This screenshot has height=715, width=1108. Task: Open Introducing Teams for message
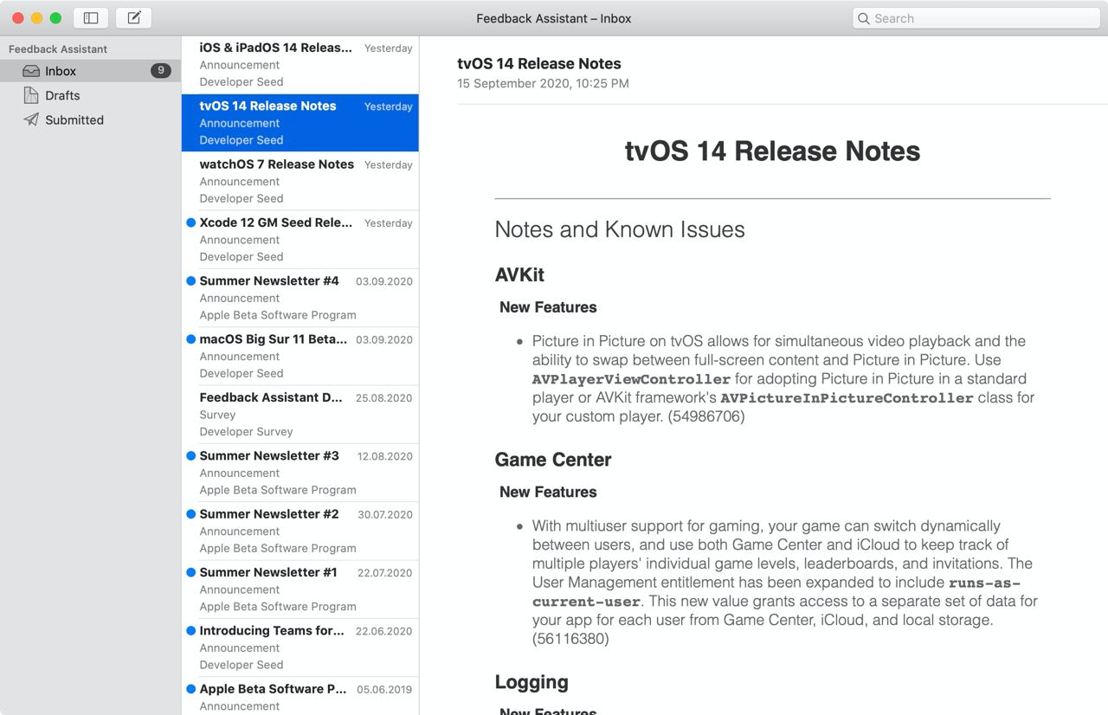coord(300,647)
